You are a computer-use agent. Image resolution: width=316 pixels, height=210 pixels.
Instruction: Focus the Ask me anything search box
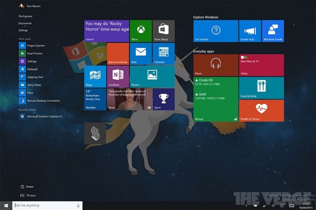pyautogui.click(x=47, y=205)
